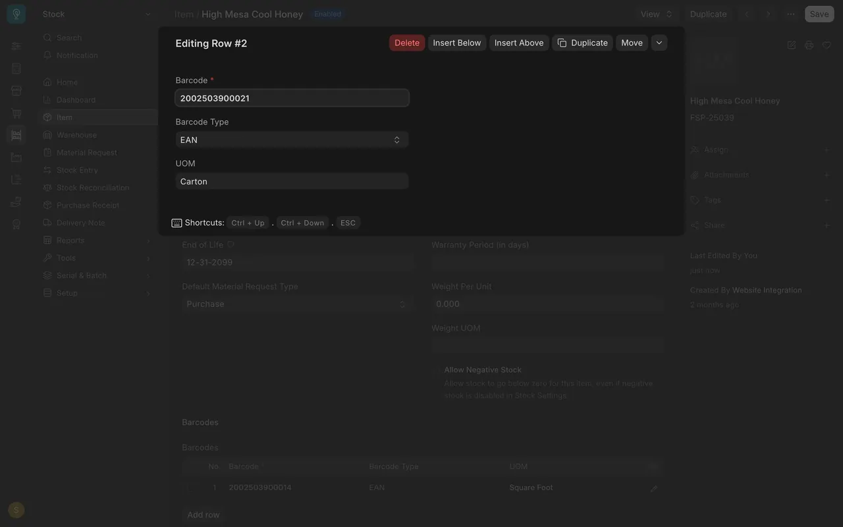The width and height of the screenshot is (843, 527).
Task: Click the Barcode input field
Action: point(292,98)
